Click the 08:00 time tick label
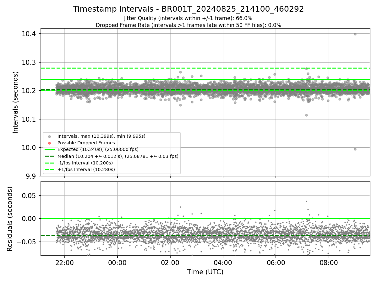 click(x=329, y=262)
